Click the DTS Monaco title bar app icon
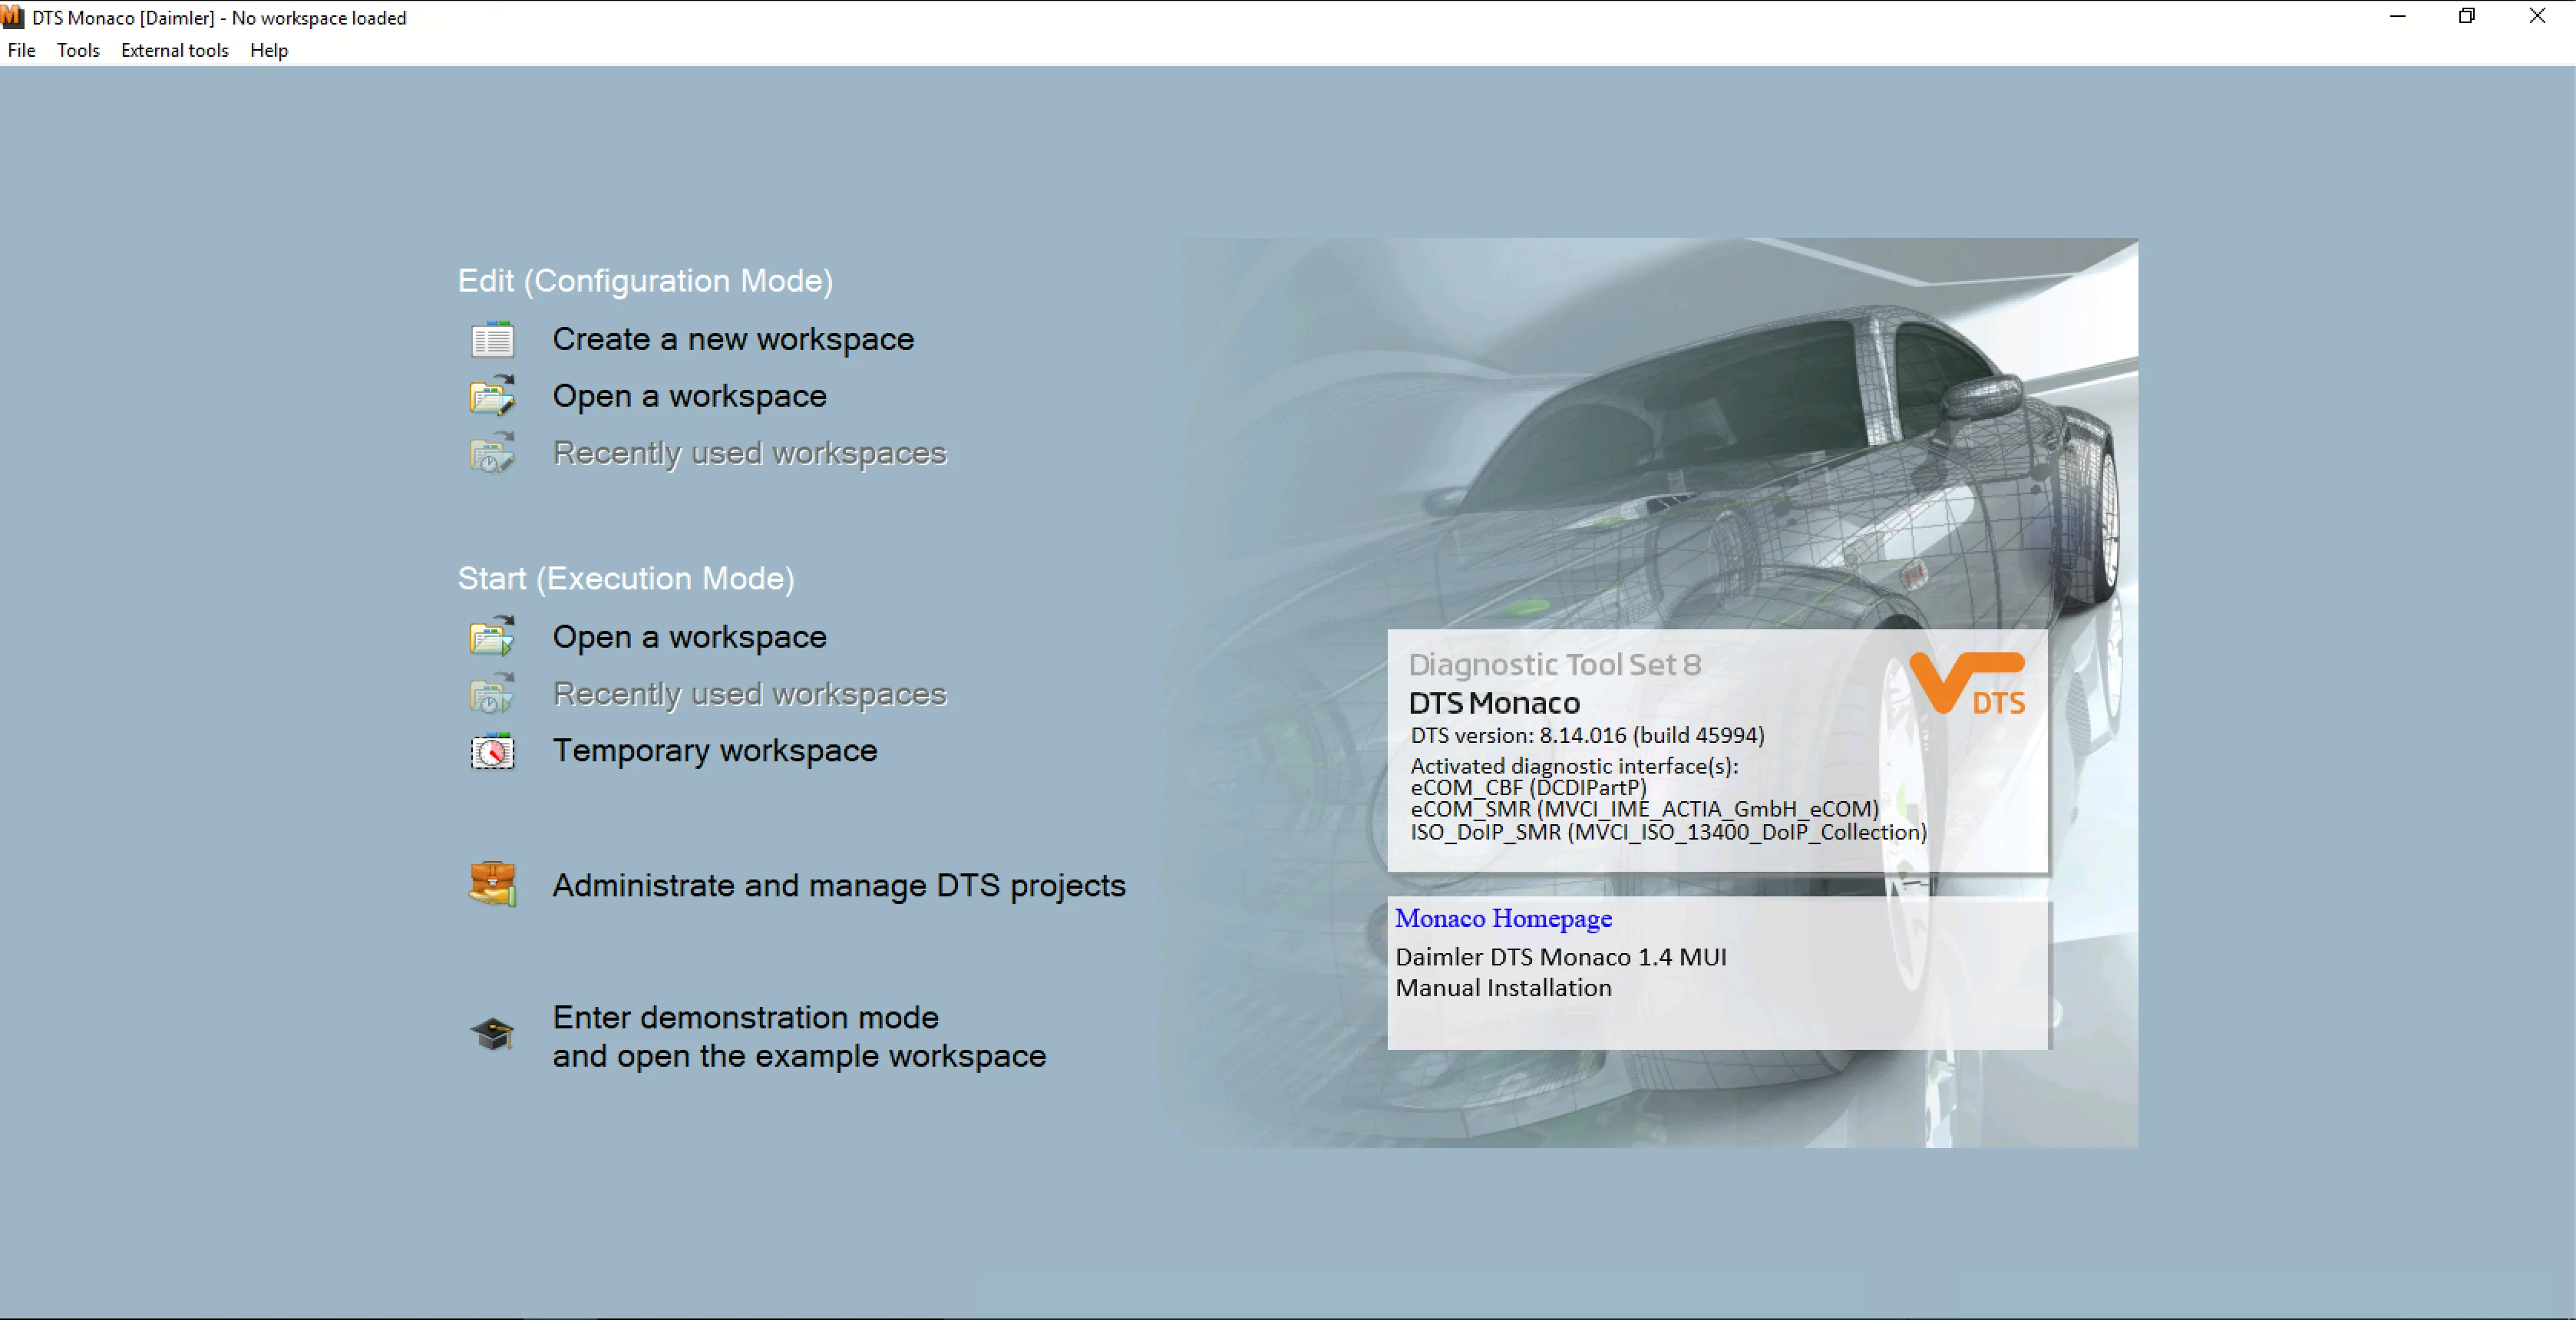 [x=13, y=17]
